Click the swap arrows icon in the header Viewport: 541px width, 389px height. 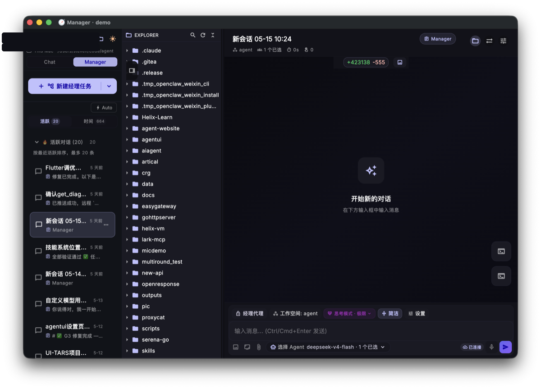click(x=489, y=41)
